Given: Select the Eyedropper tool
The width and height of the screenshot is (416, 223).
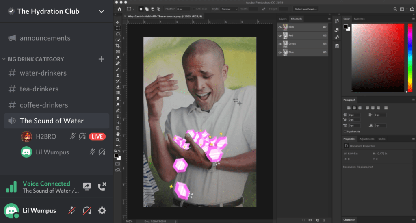Looking at the screenshot, I should point(118,58).
